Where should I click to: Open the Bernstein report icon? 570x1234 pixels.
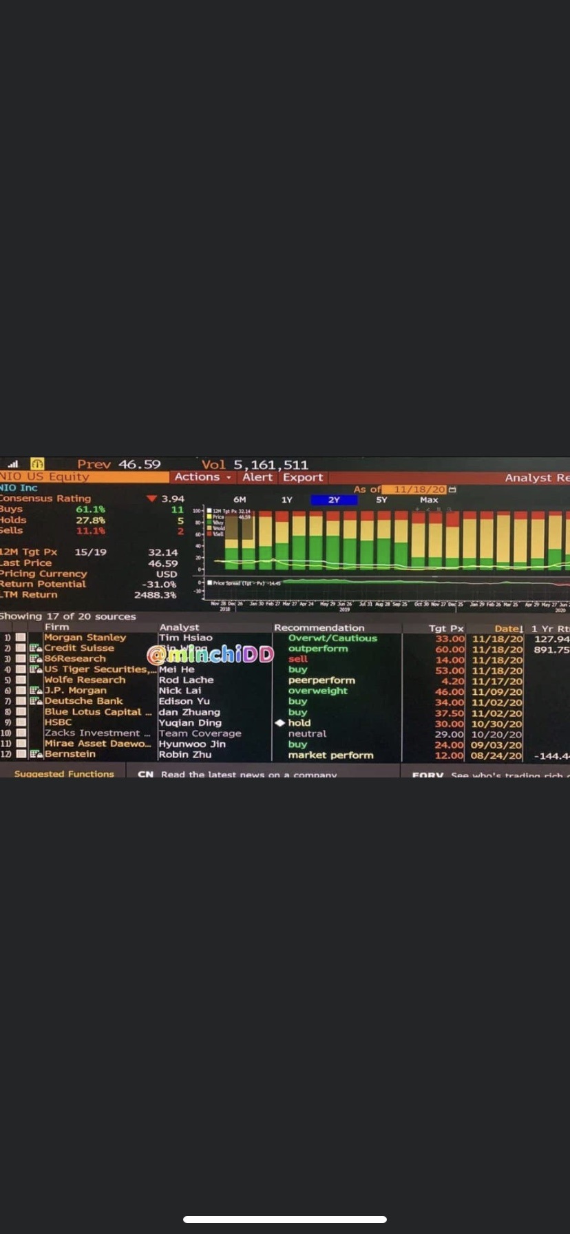pyautogui.click(x=35, y=754)
